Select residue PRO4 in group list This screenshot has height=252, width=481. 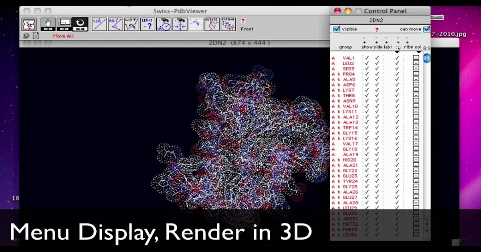click(349, 74)
